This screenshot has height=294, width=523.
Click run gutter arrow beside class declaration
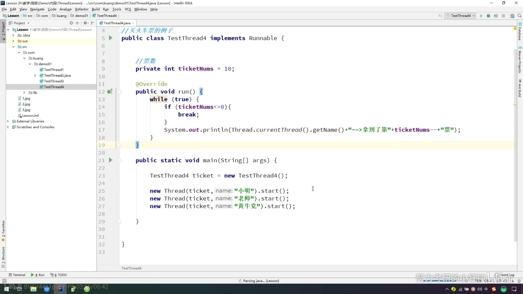pyautogui.click(x=111, y=38)
